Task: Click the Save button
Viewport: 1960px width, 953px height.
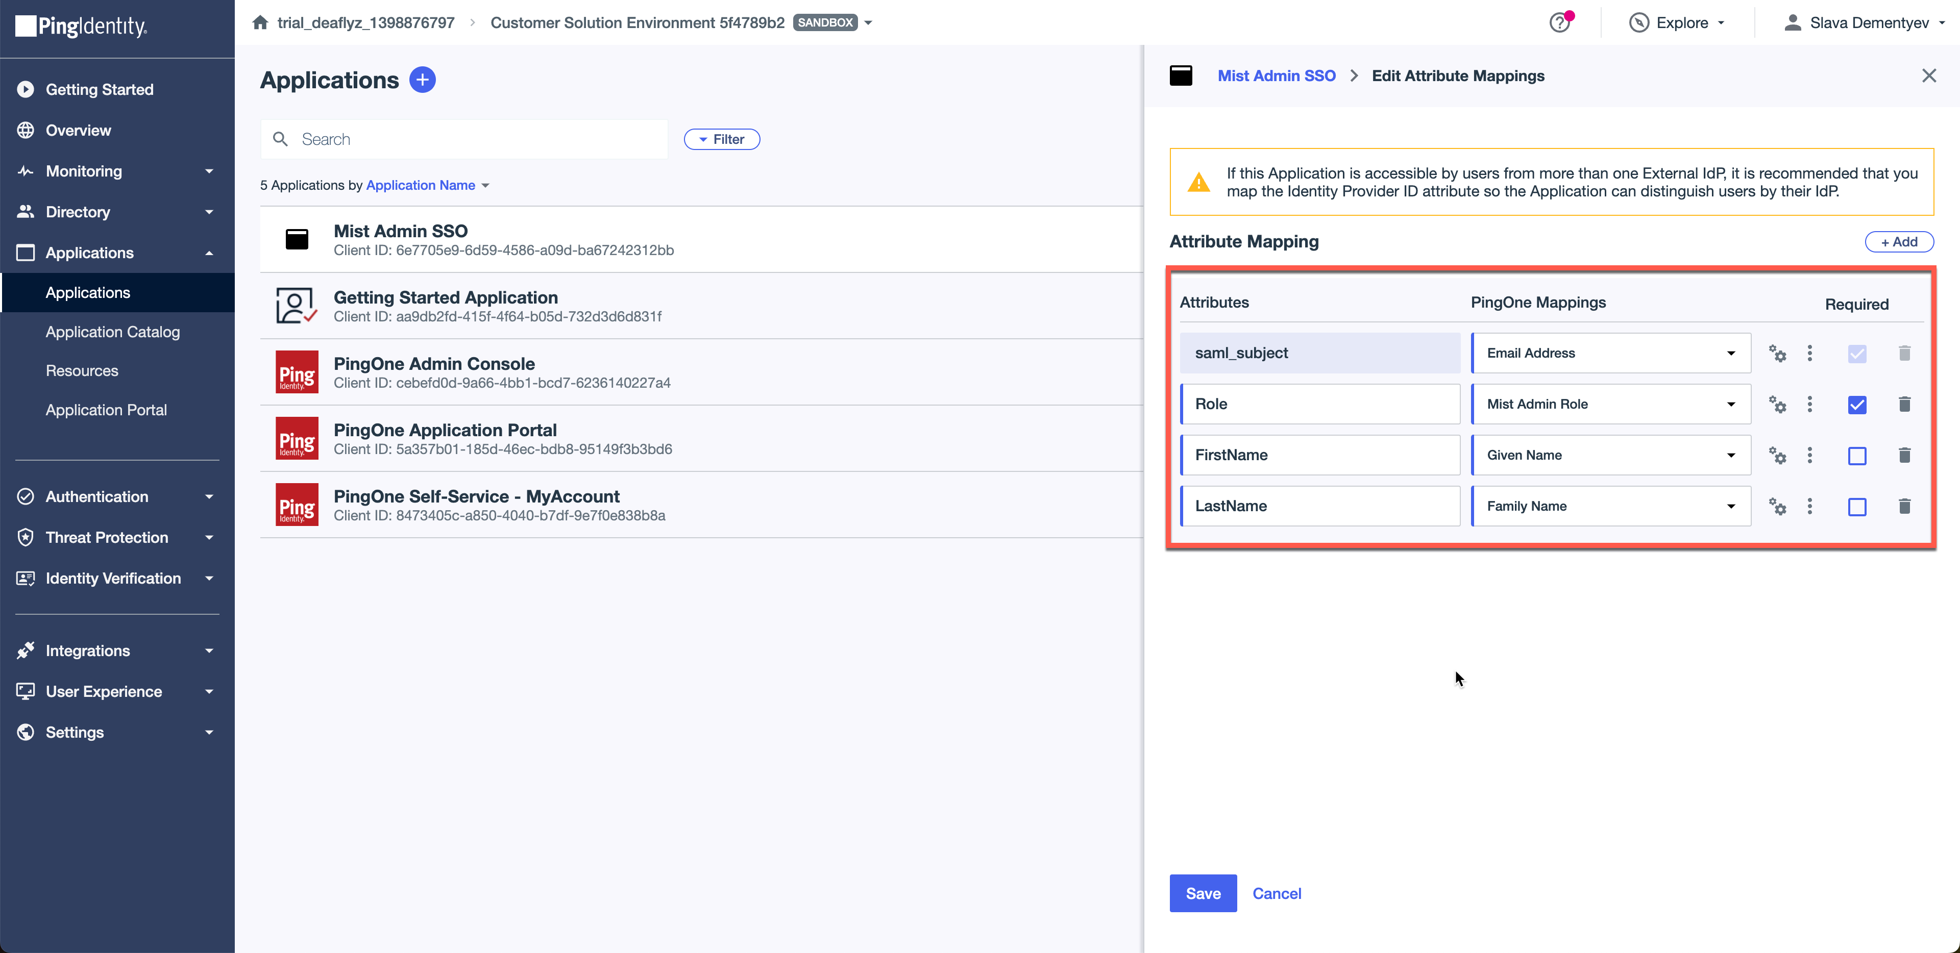Action: click(1202, 894)
